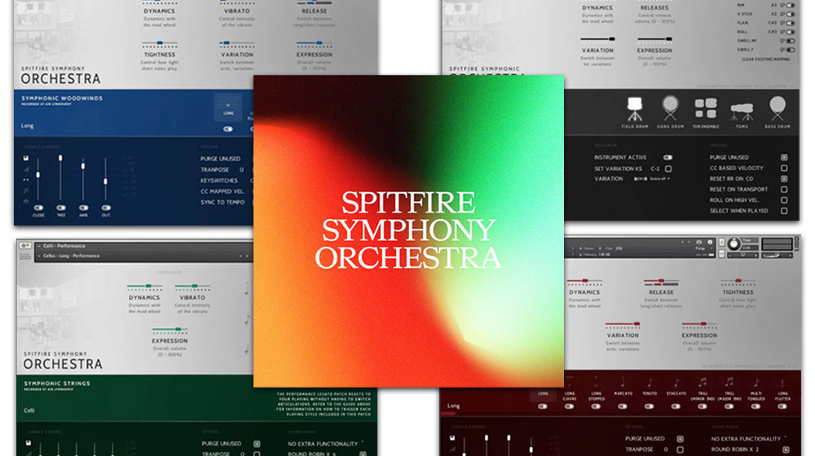Check CC Based Velocity option
815x456 pixels.
(784, 169)
